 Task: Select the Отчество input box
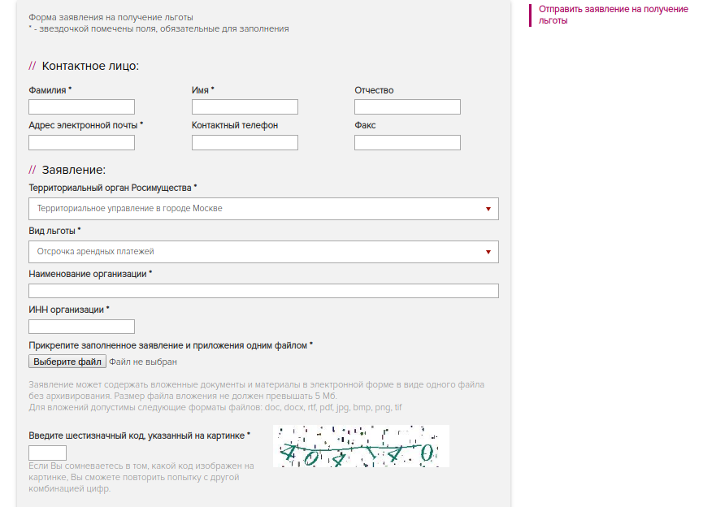407,106
